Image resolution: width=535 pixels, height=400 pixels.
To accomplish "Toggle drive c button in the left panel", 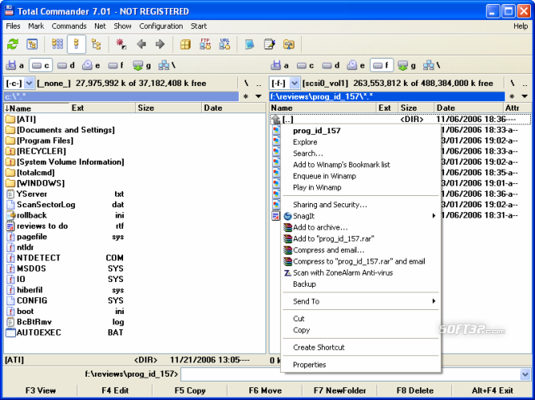I will 41,65.
